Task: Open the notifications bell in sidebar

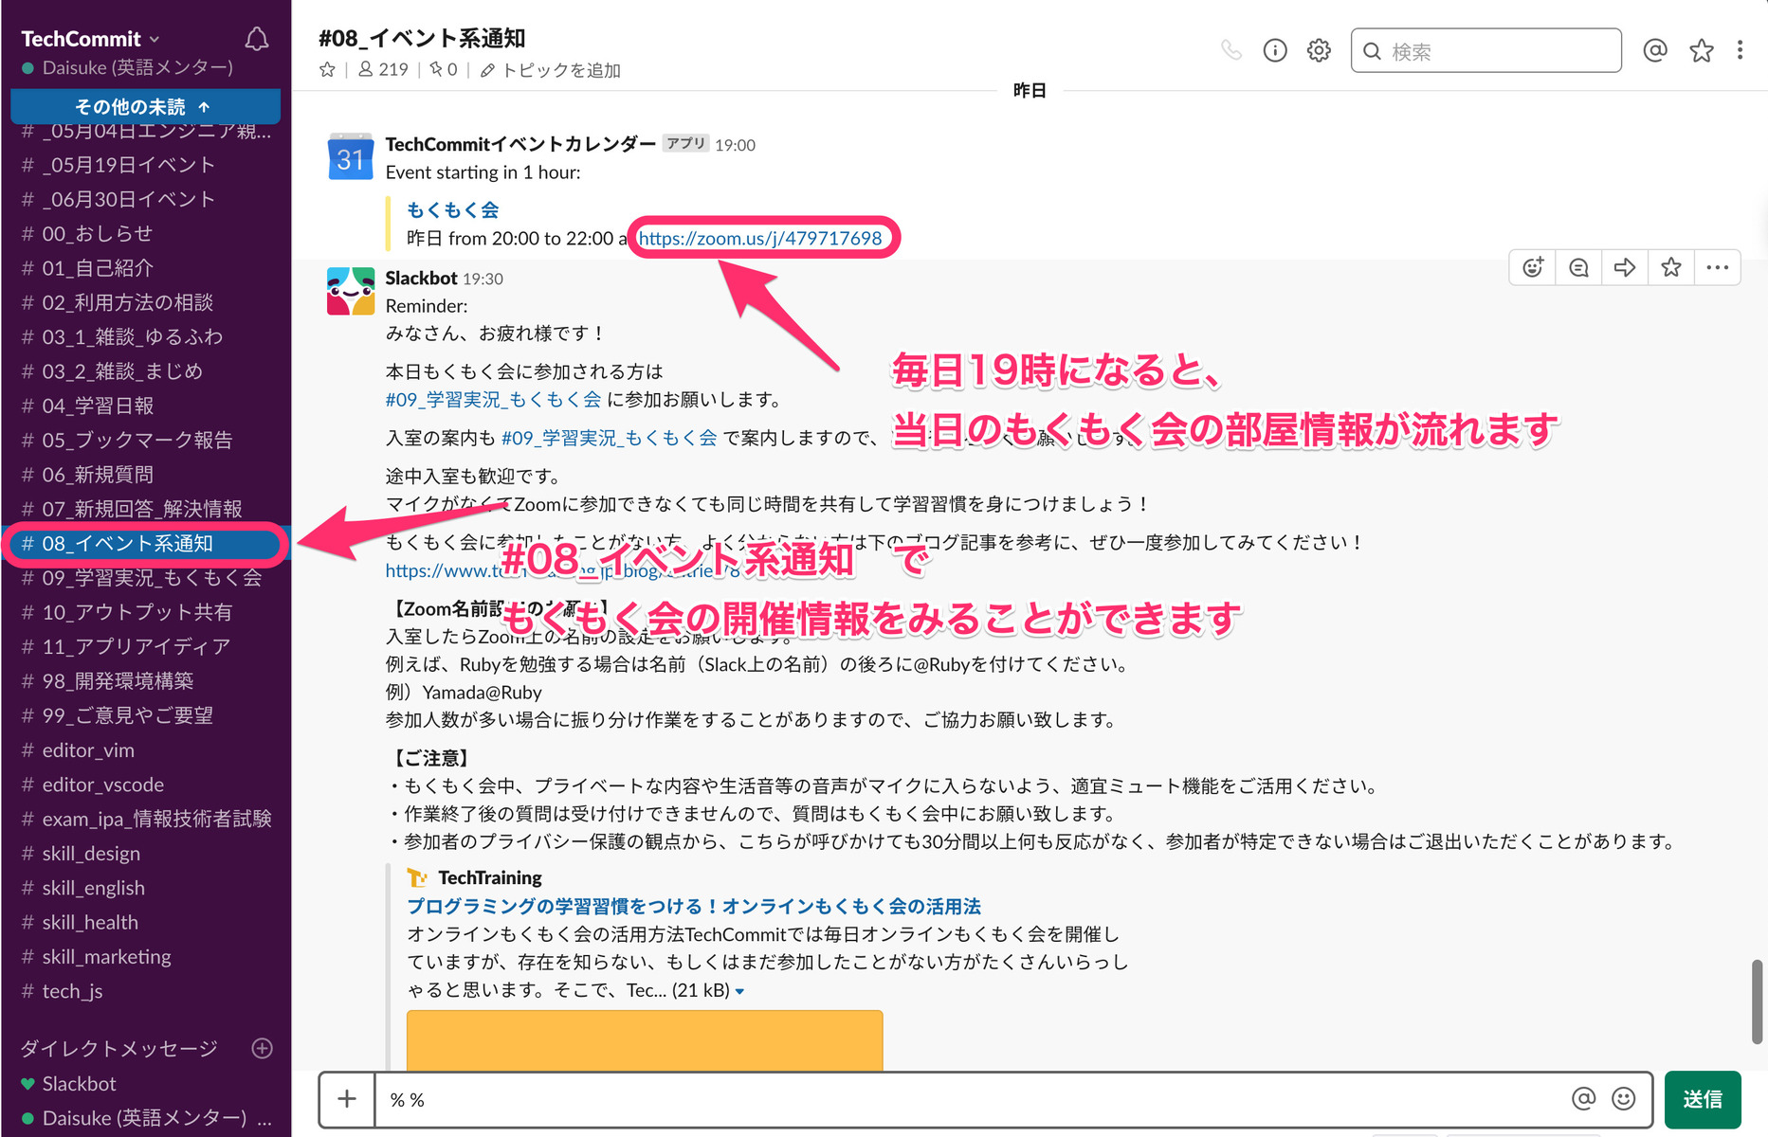Action: 256,39
